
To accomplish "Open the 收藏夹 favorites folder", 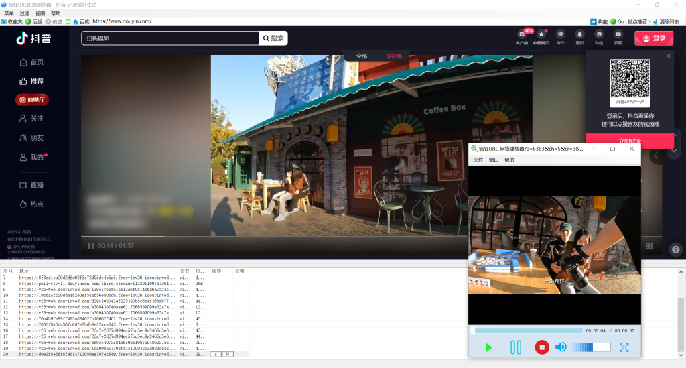I will click(12, 21).
